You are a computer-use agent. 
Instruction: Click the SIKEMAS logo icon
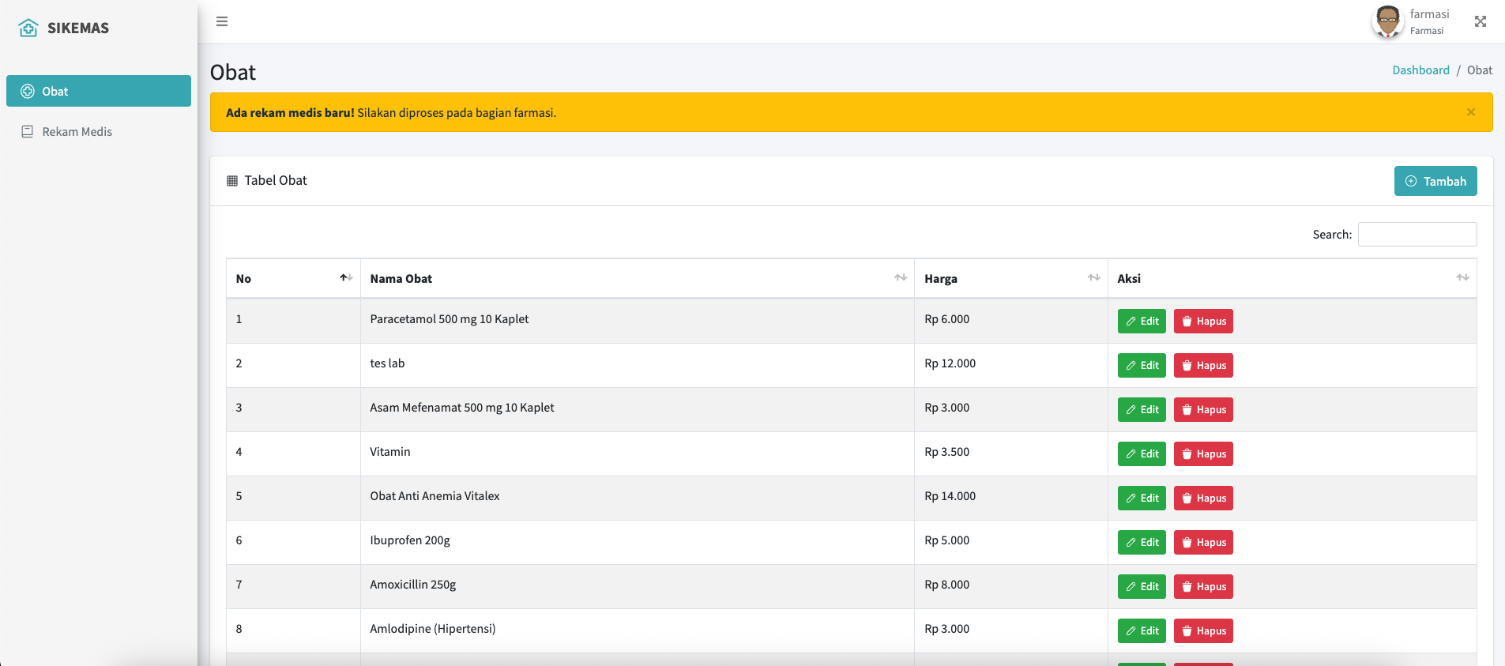point(28,28)
